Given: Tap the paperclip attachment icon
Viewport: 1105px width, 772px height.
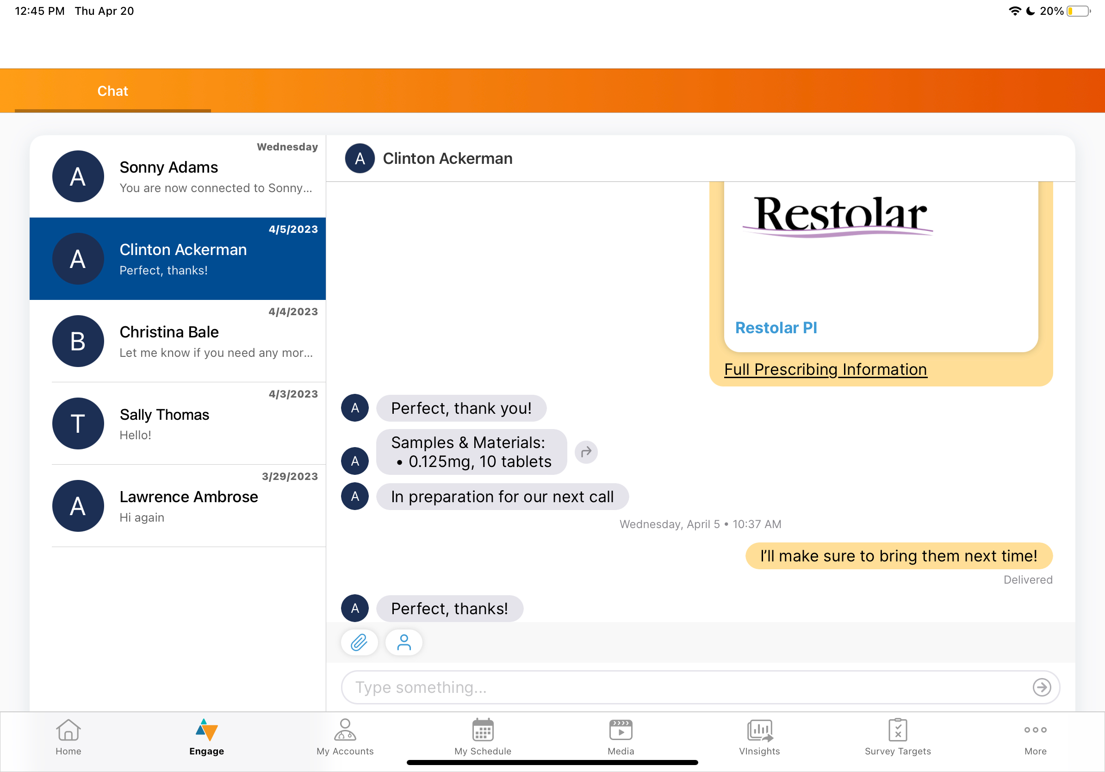Looking at the screenshot, I should [x=359, y=642].
